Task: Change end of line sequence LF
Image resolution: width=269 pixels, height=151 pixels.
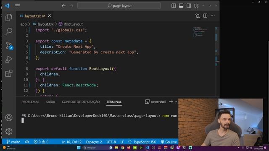Action: pyautogui.click(x=122, y=142)
